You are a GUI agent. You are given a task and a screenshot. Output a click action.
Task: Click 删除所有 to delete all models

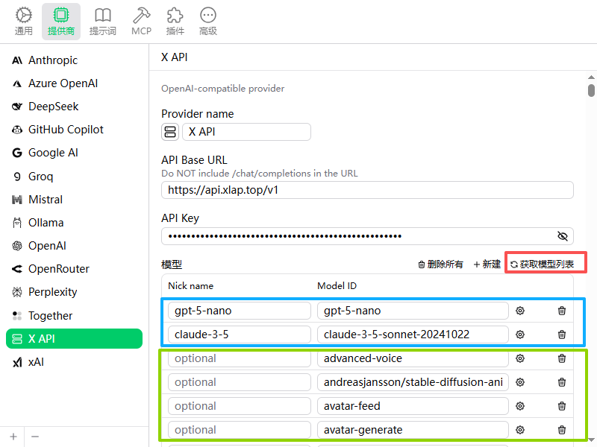tap(440, 264)
